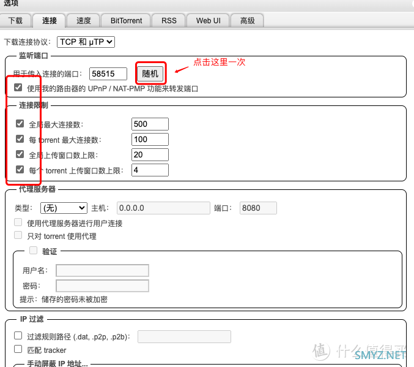Toggle the 匹配 tracker checkbox
This screenshot has width=414, height=367.
click(x=18, y=349)
